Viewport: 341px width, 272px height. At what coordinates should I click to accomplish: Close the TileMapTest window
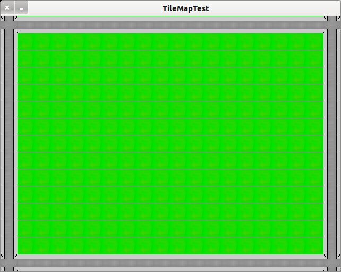7,8
